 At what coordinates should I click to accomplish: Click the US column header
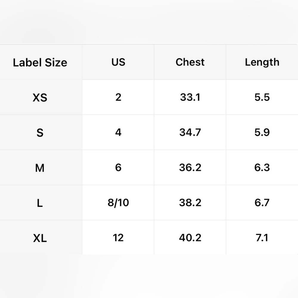click(118, 62)
